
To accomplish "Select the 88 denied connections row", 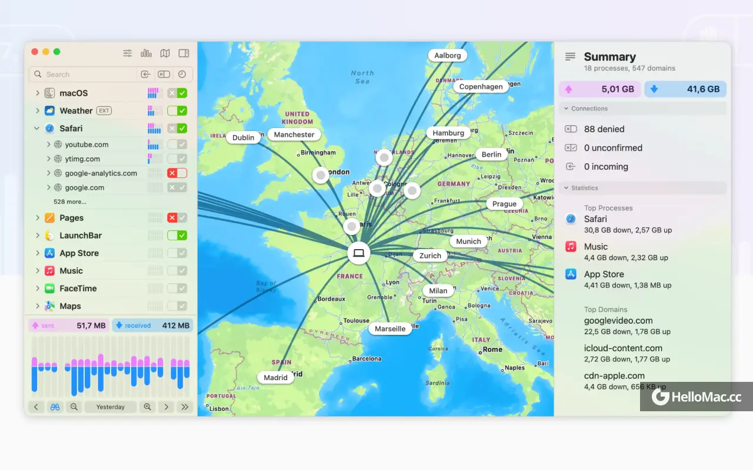I will tap(642, 129).
